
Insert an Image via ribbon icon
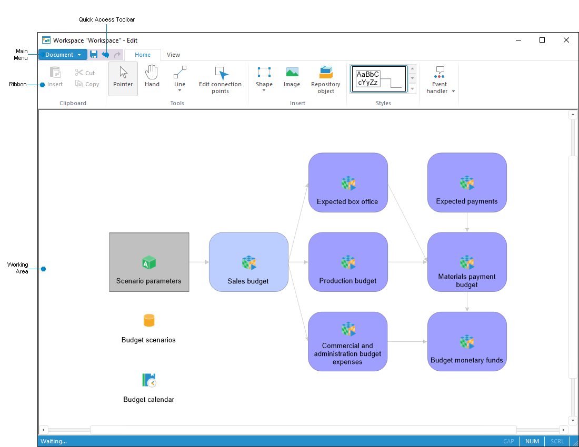click(x=292, y=77)
